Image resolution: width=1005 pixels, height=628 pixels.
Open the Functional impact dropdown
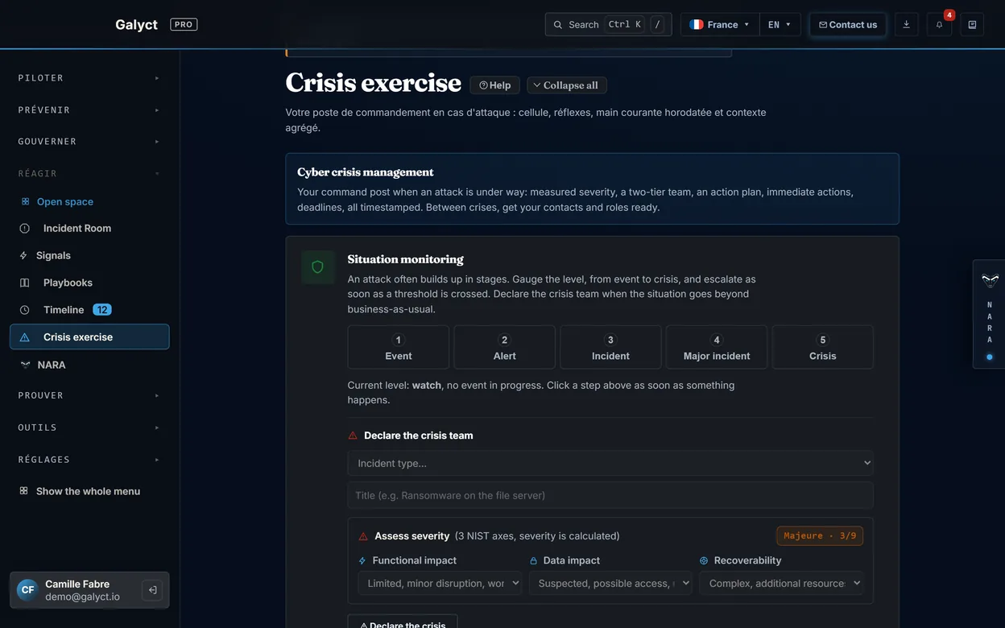tap(440, 583)
